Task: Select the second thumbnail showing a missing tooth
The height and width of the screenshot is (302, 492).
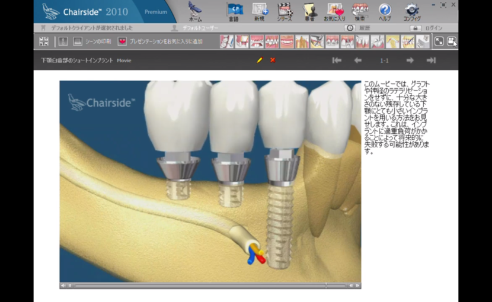Action: pyautogui.click(x=242, y=41)
